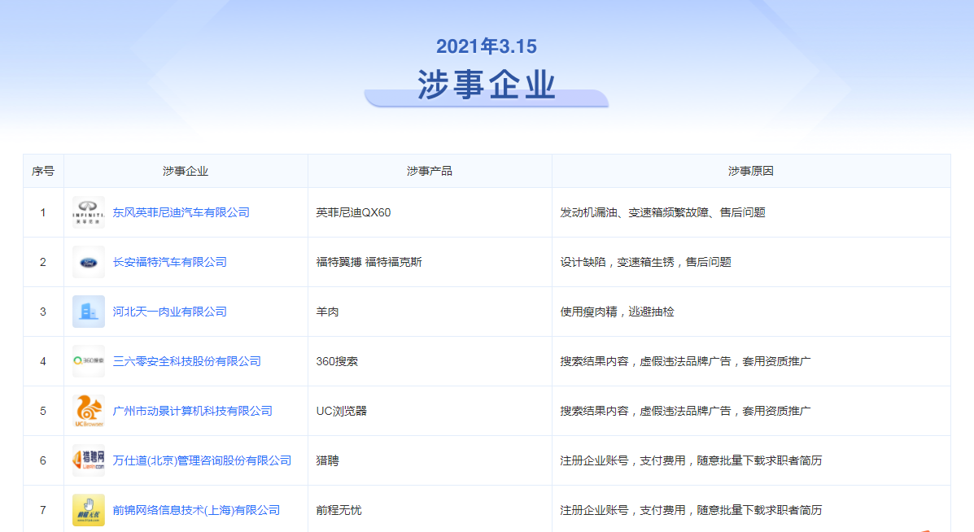Click serial number 4 cell
Screen dimensions: 974x532
click(x=43, y=361)
